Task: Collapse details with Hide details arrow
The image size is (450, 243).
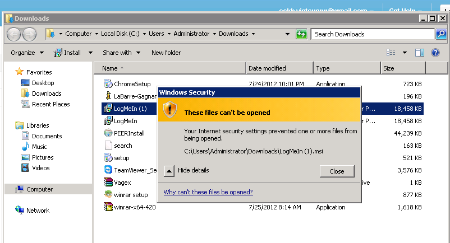Action: [169, 171]
